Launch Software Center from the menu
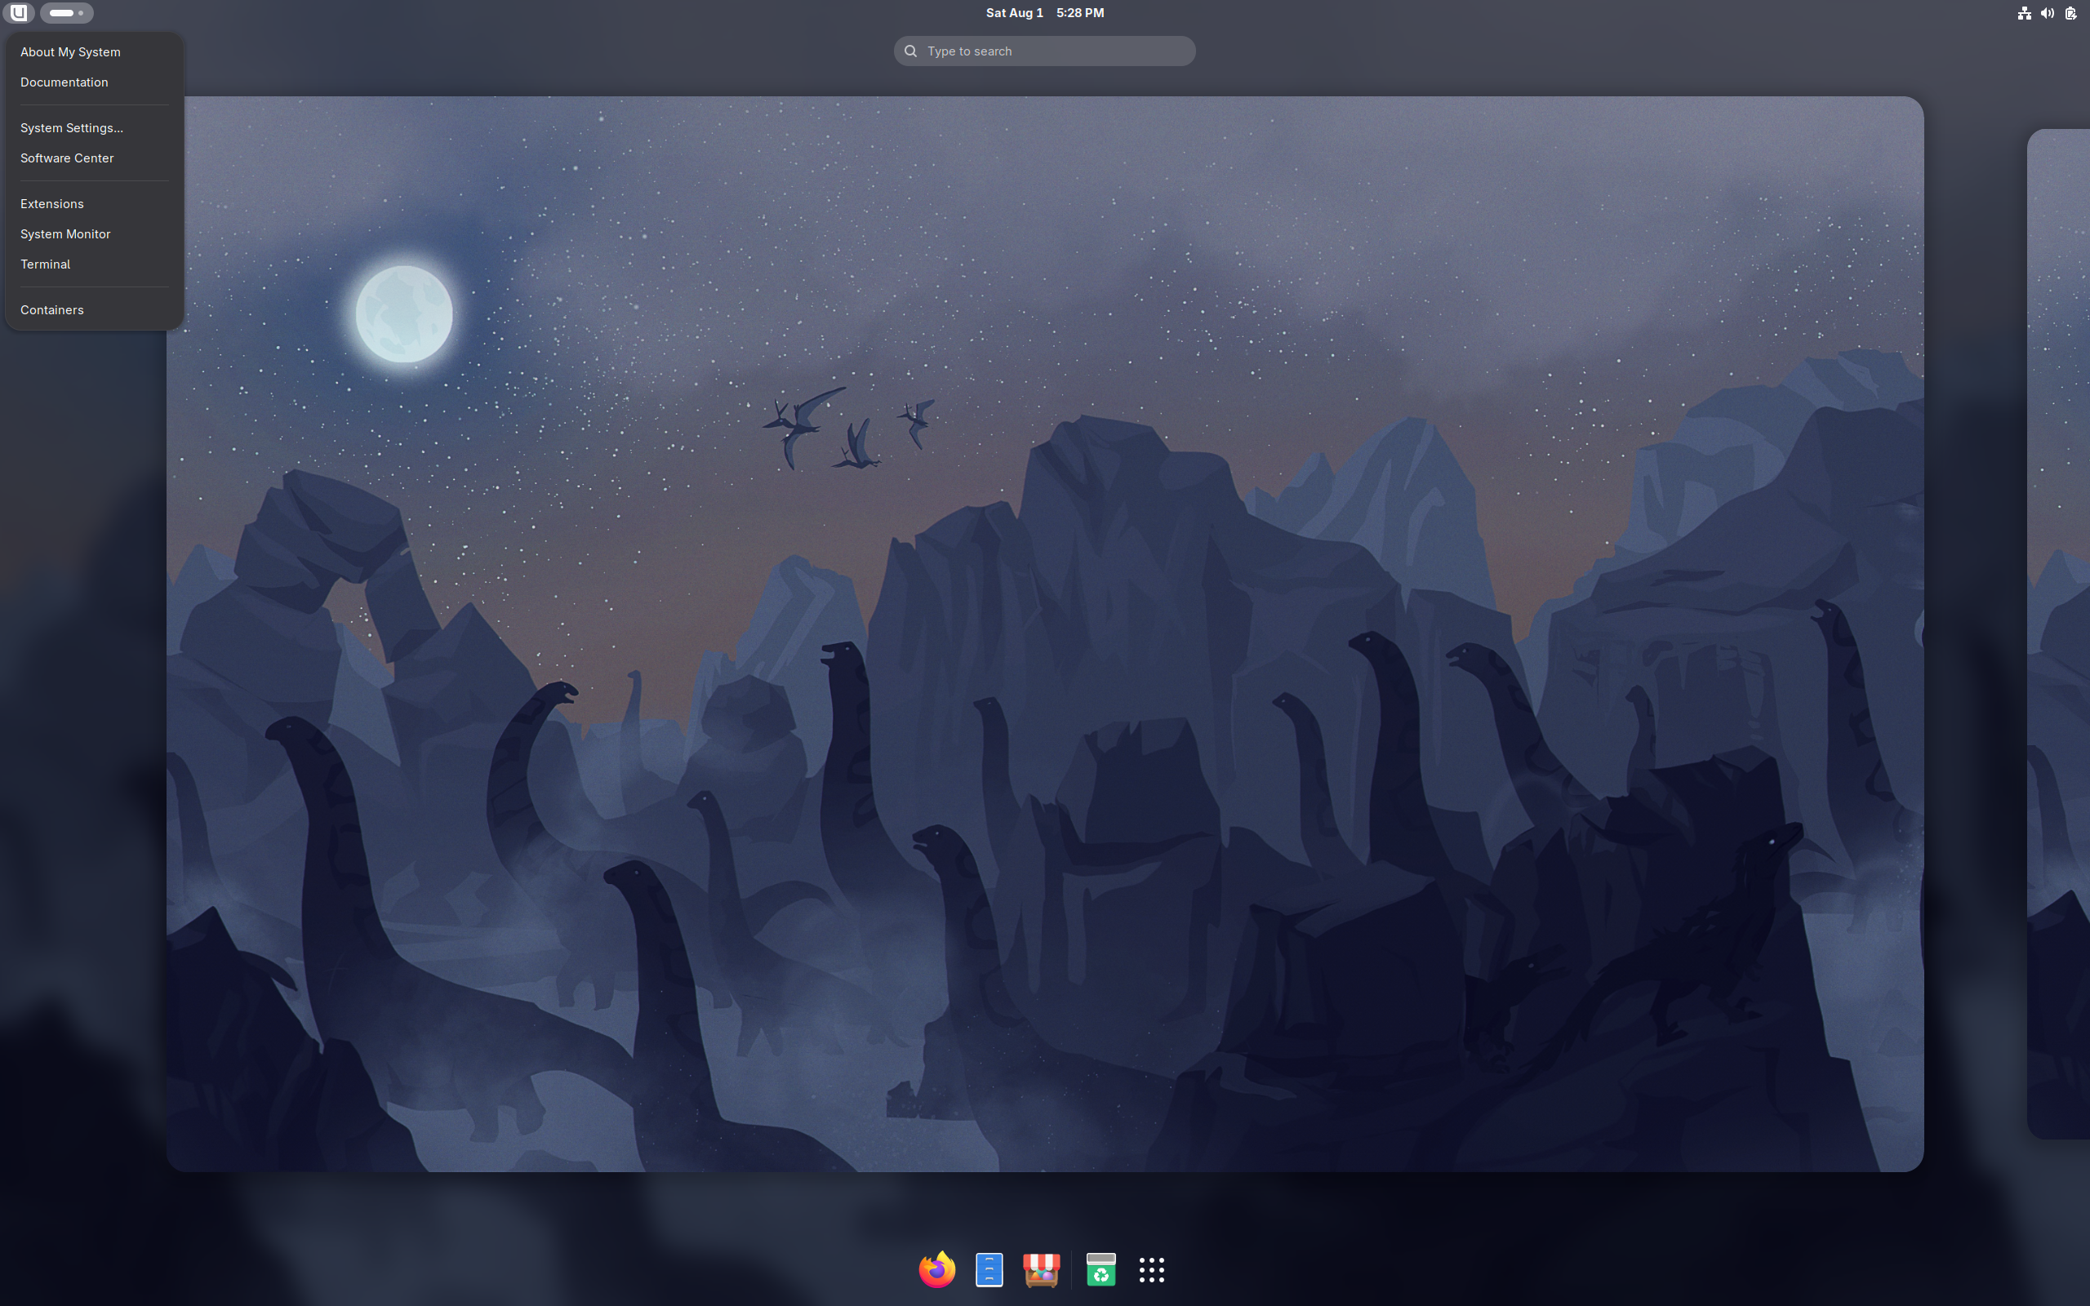The width and height of the screenshot is (2090, 1306). [x=94, y=158]
